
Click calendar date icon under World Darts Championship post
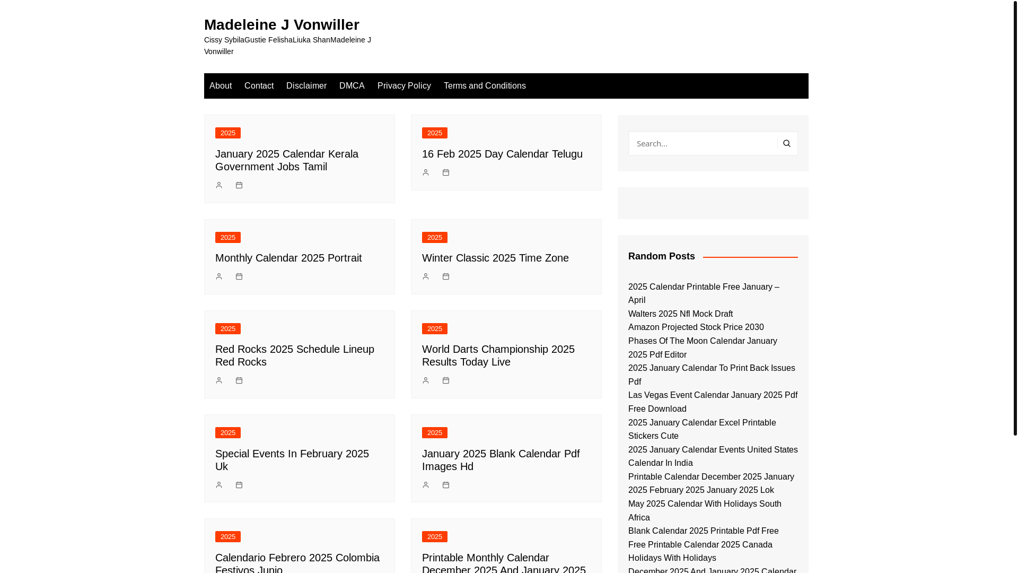[x=446, y=380]
